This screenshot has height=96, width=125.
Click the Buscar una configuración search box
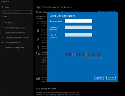pos(17,12)
